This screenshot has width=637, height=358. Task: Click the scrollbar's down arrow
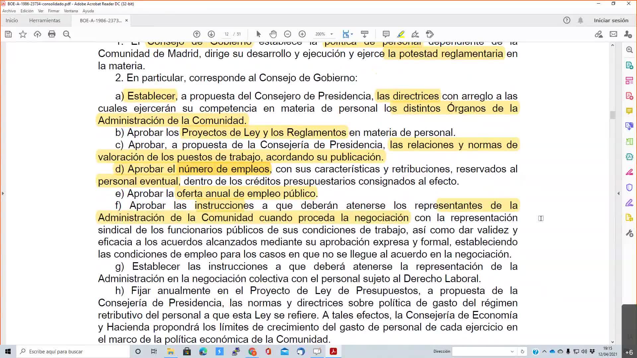[x=612, y=342]
